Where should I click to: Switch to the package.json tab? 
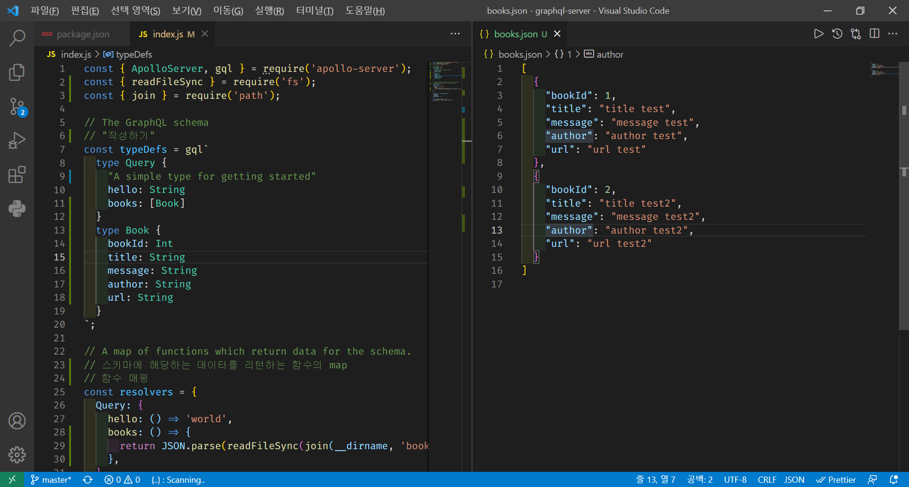[x=81, y=34]
